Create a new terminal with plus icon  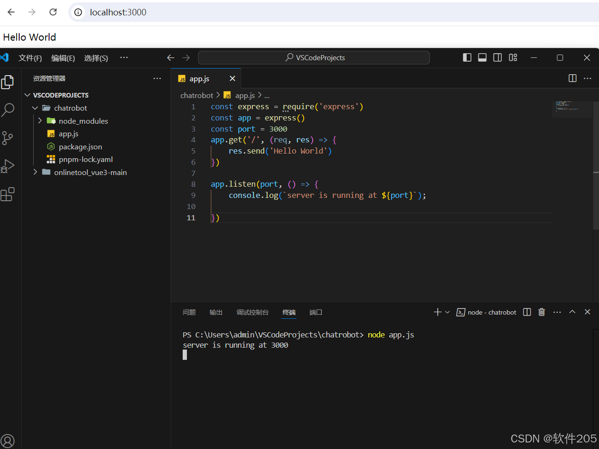(x=437, y=312)
